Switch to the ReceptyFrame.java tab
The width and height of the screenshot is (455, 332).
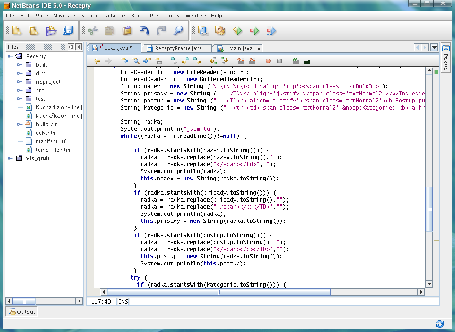(x=178, y=48)
